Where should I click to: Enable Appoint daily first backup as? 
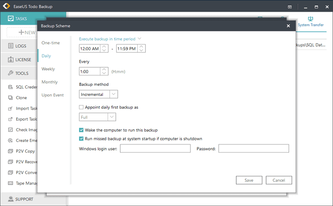click(x=82, y=107)
